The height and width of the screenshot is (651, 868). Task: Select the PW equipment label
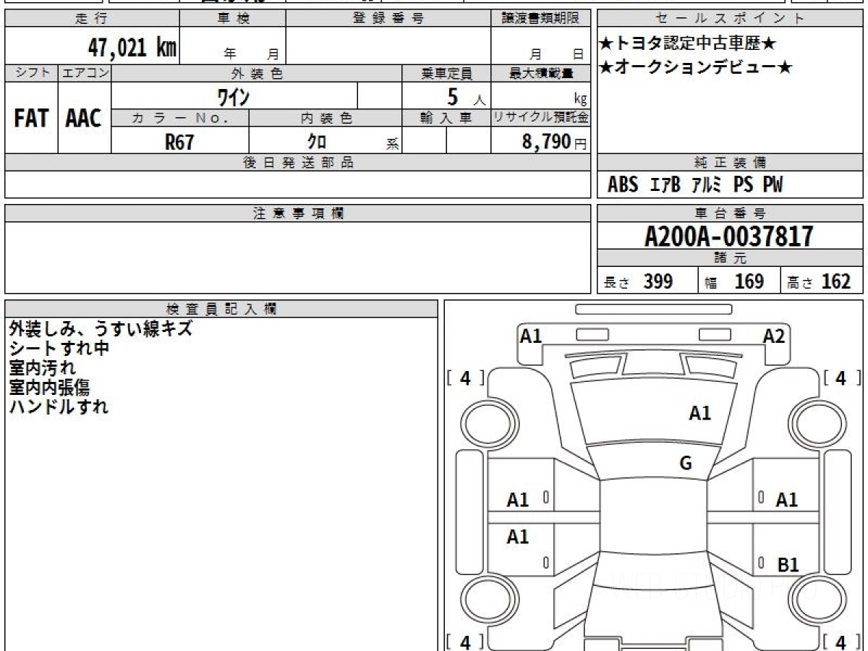773,185
